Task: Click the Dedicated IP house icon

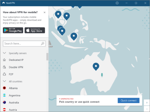Action: pos(4,60)
